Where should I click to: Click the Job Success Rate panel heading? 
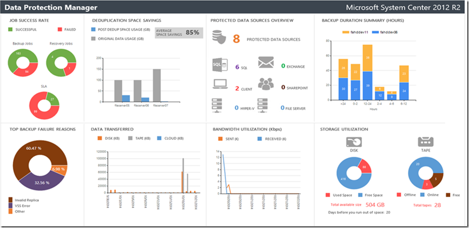click(29, 20)
